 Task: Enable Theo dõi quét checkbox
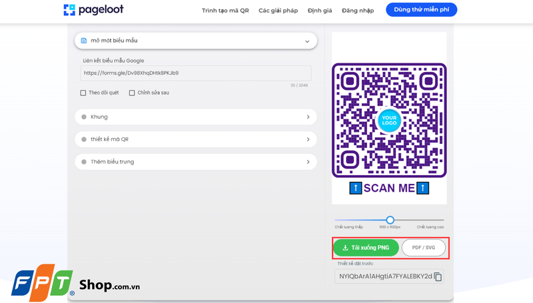(x=83, y=93)
